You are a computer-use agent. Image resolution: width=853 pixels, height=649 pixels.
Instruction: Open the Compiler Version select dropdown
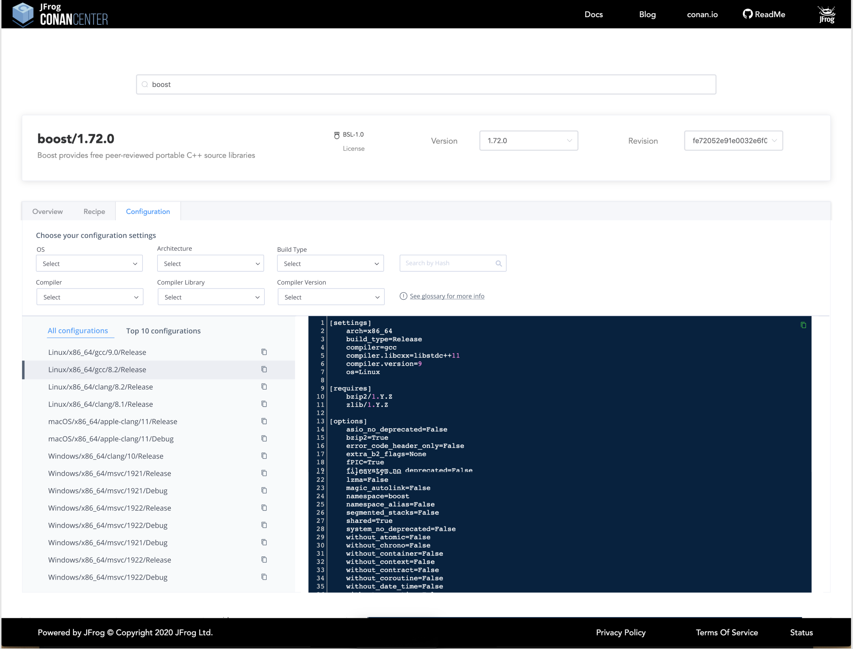[x=331, y=297]
